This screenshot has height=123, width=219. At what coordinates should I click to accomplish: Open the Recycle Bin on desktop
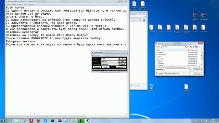pyautogui.click(x=152, y=87)
